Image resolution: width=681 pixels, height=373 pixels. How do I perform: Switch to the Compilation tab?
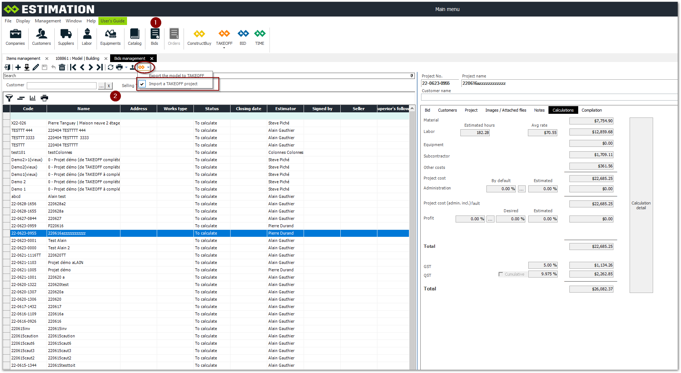pos(591,110)
